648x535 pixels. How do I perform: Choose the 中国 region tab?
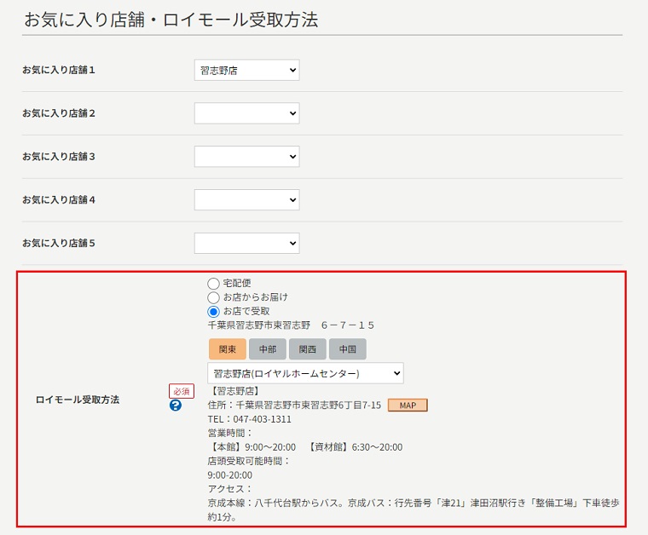coord(347,349)
